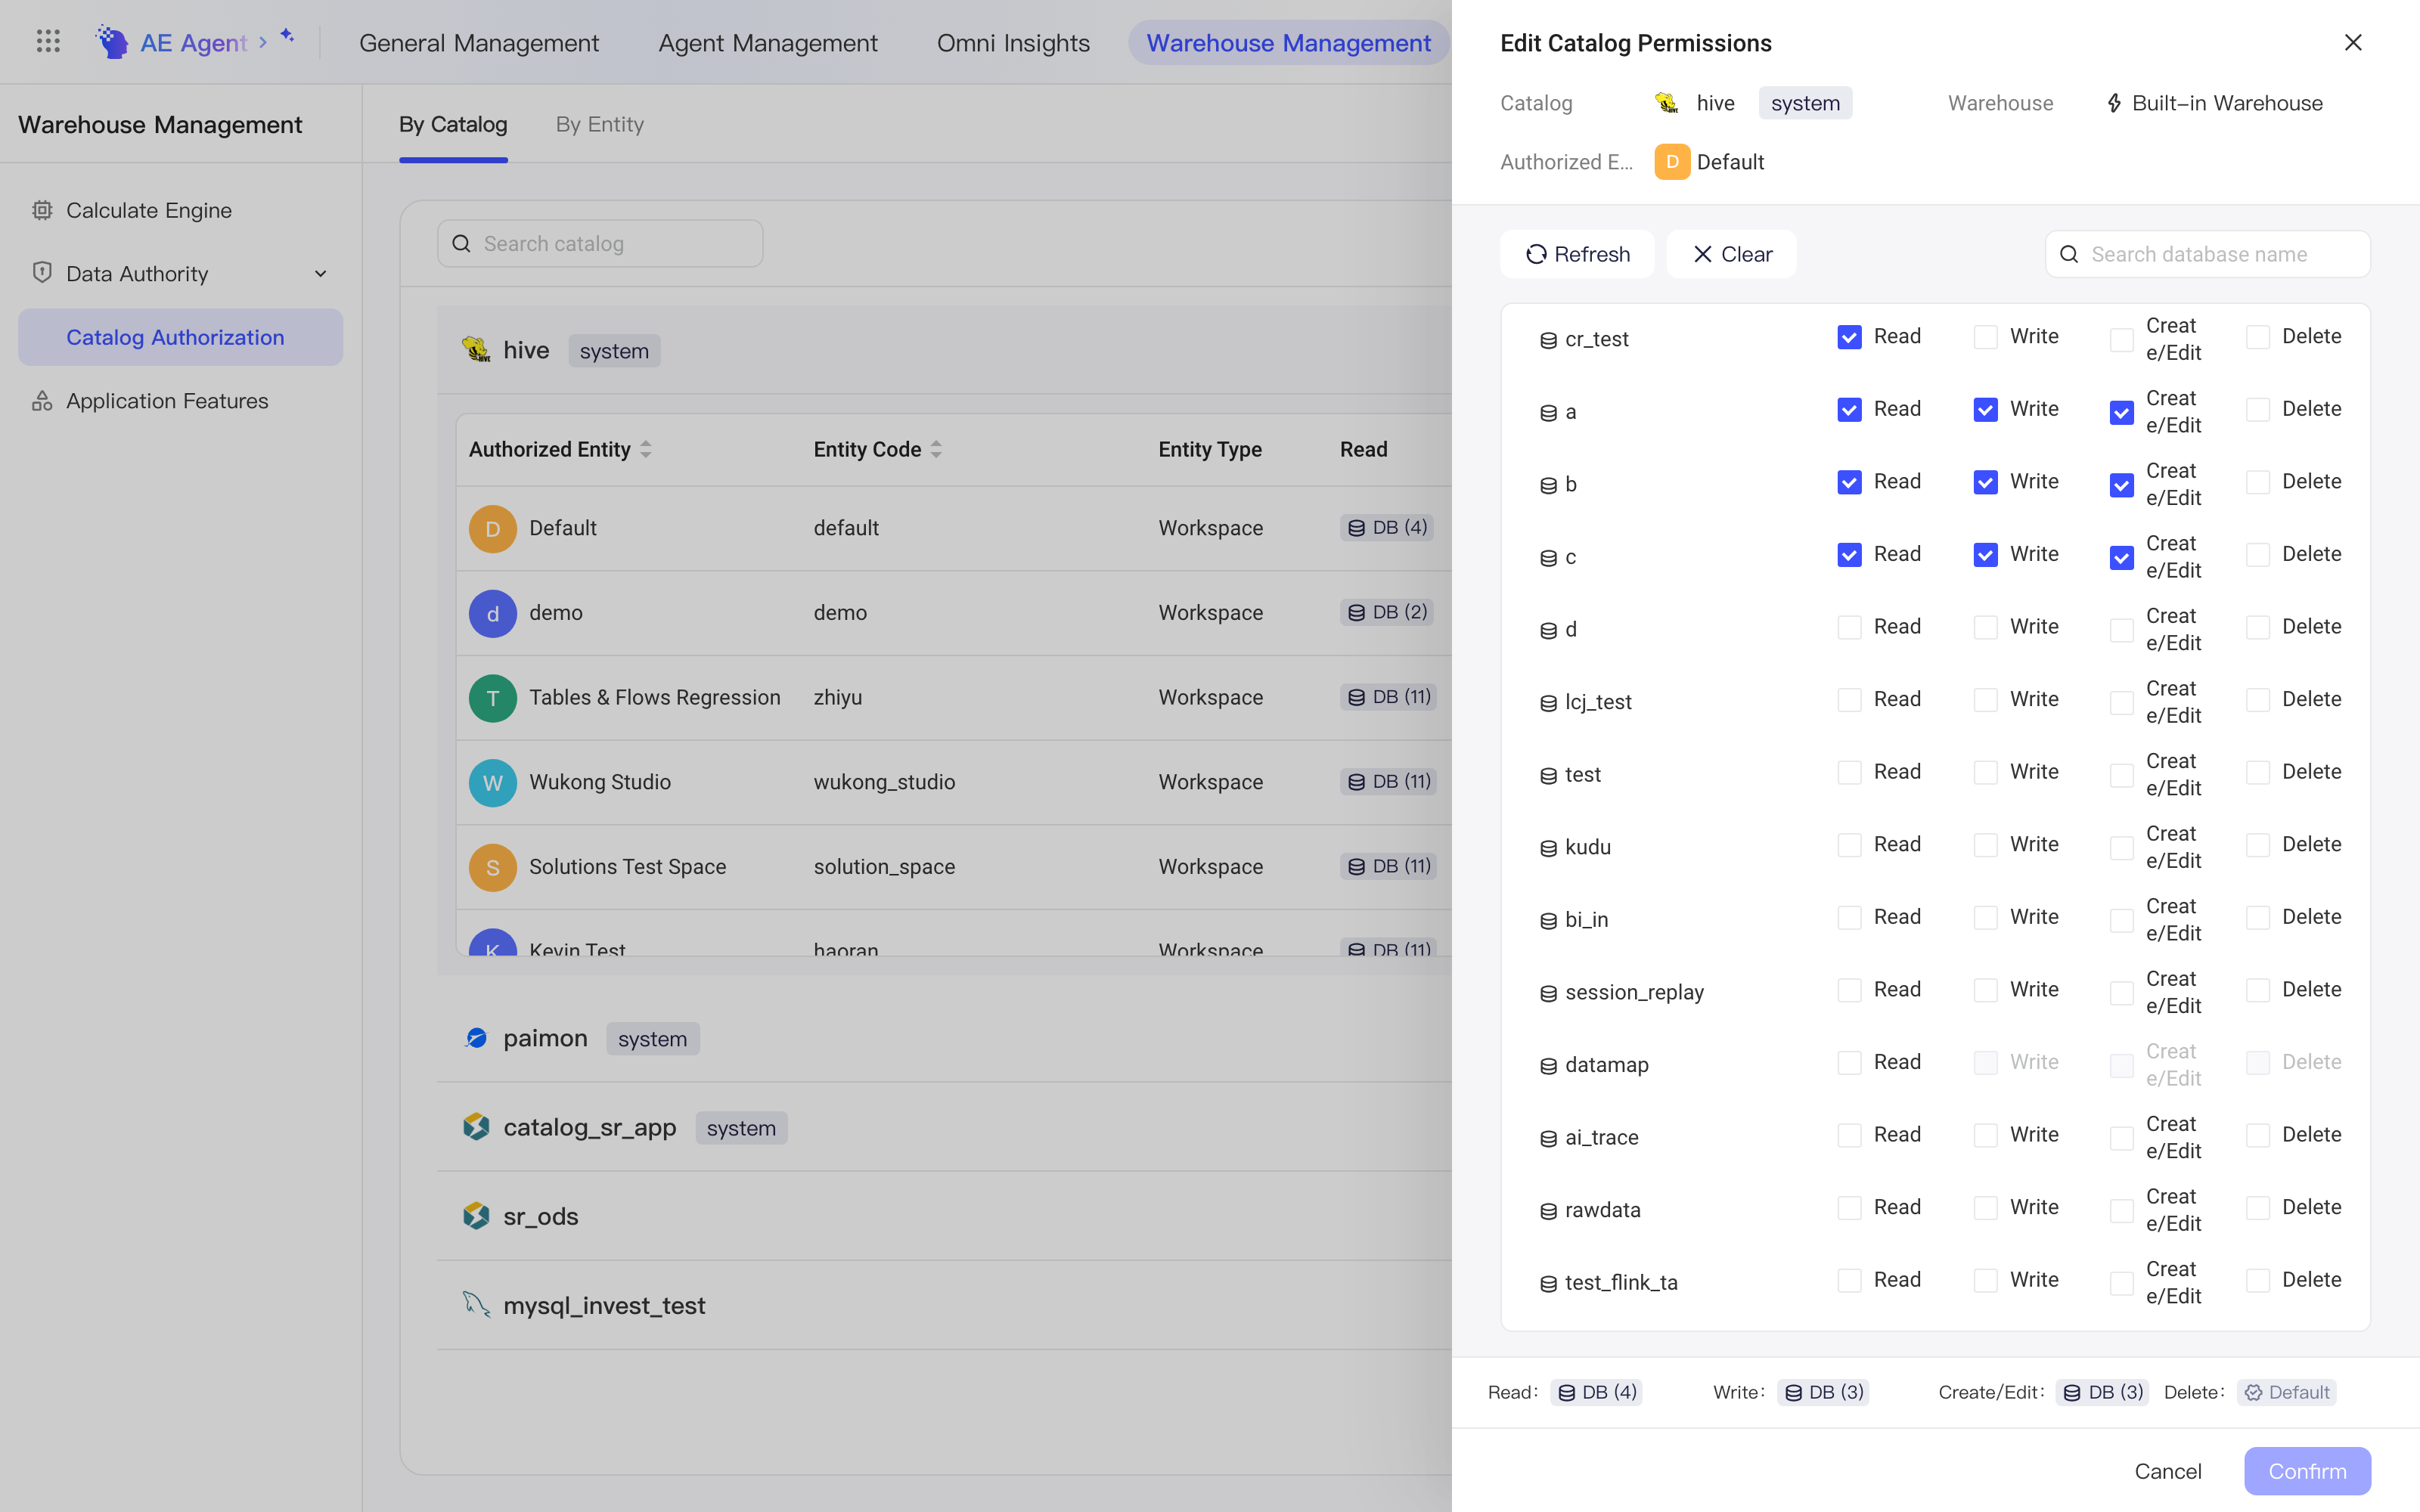The image size is (2420, 1512).
Task: Open the General Management tab
Action: [479, 43]
